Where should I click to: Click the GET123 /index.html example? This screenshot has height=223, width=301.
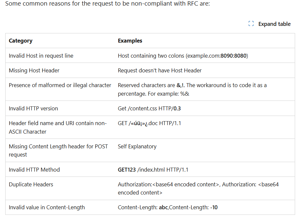(x=153, y=170)
